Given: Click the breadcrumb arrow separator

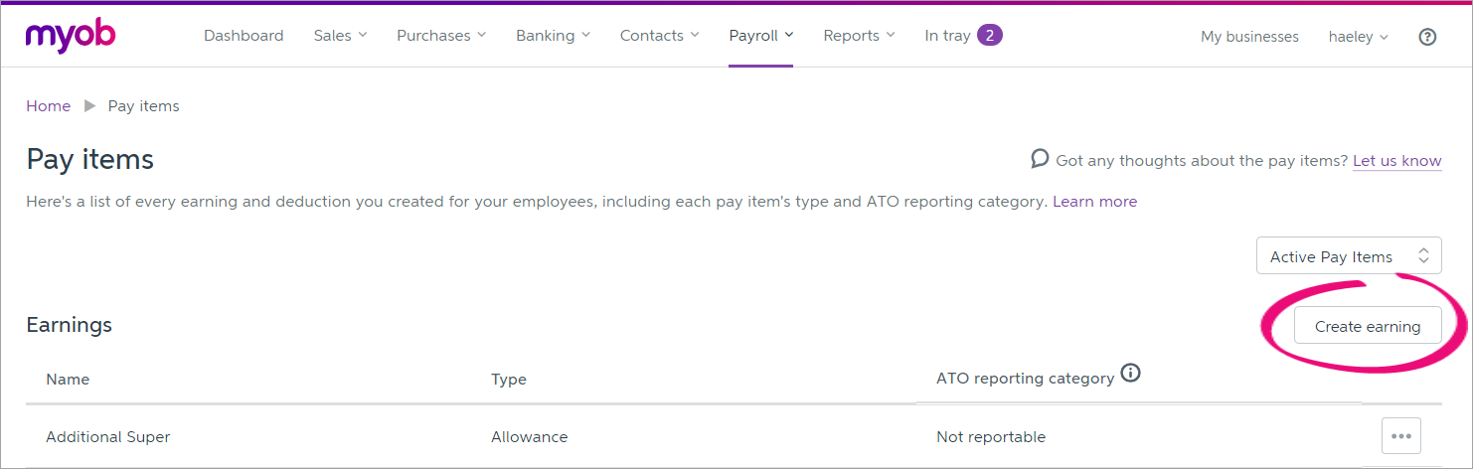Looking at the screenshot, I should coord(89,106).
